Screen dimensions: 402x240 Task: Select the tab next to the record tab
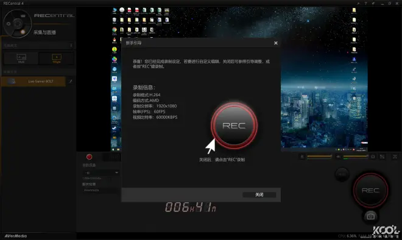pyautogui.click(x=112, y=157)
